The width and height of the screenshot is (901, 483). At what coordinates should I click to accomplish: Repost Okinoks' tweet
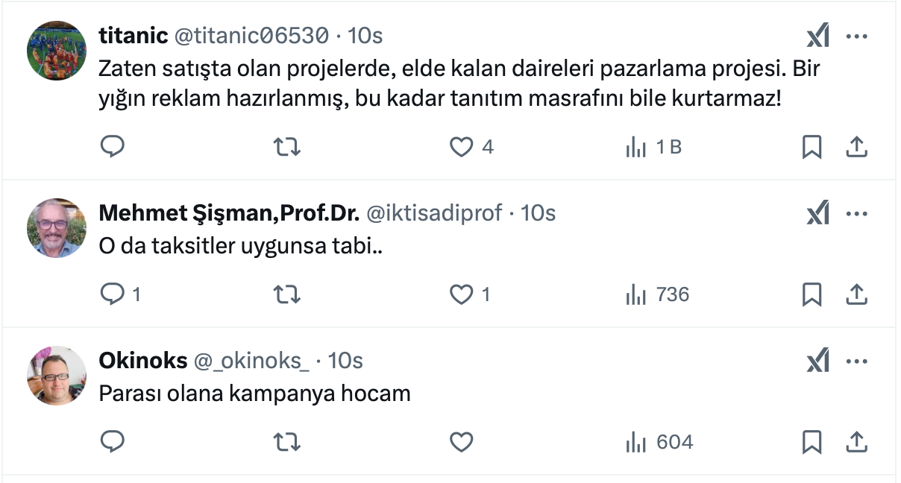click(x=287, y=442)
